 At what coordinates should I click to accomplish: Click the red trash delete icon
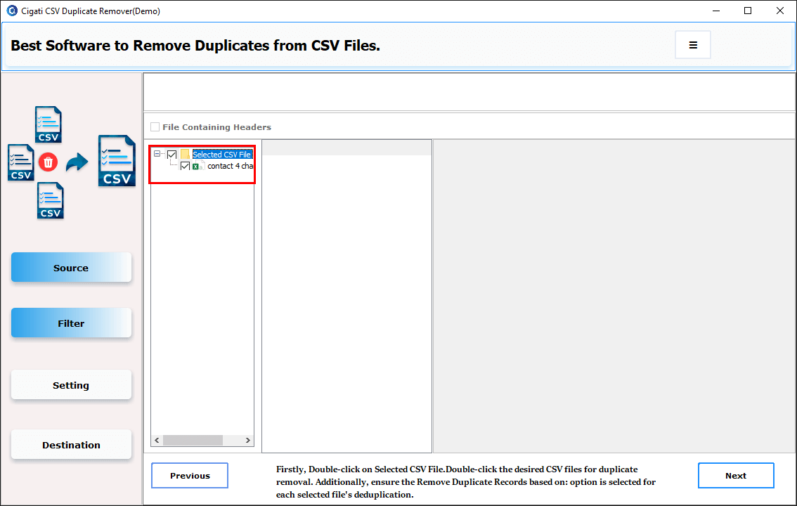[x=48, y=162]
